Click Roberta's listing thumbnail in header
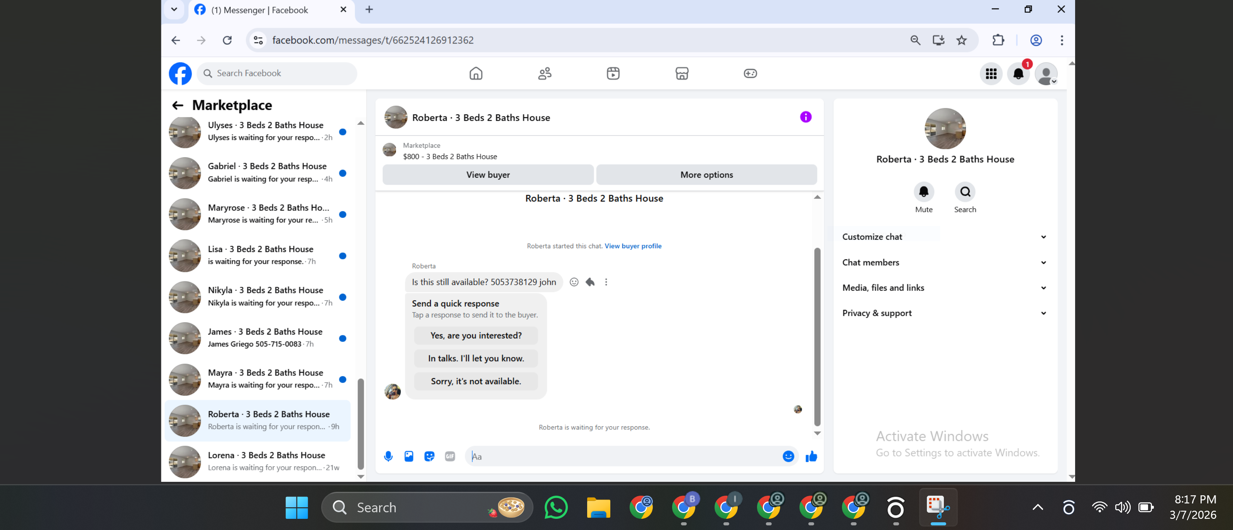 tap(395, 118)
